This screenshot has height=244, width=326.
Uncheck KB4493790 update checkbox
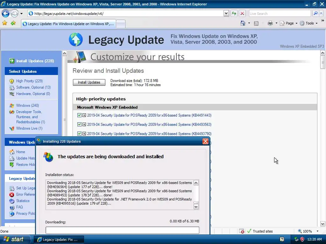(79, 134)
